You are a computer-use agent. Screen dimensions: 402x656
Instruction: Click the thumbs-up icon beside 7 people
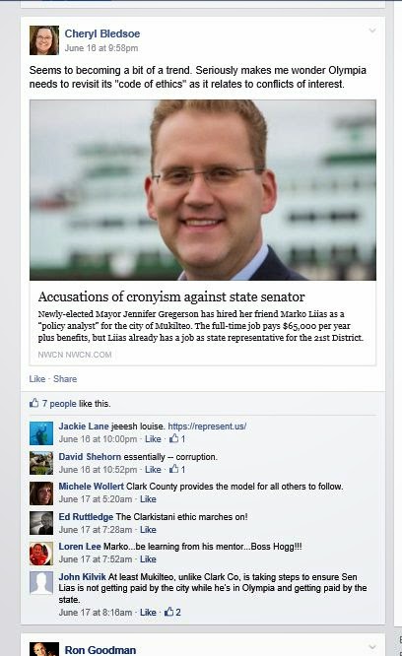coord(33,403)
